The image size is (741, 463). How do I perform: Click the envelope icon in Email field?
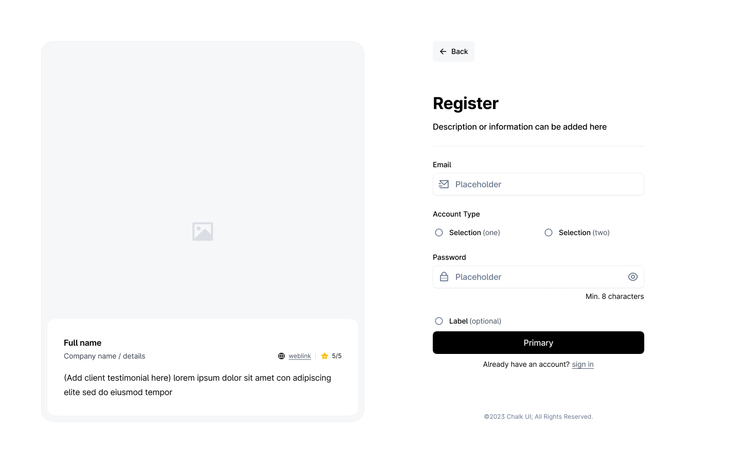(444, 184)
